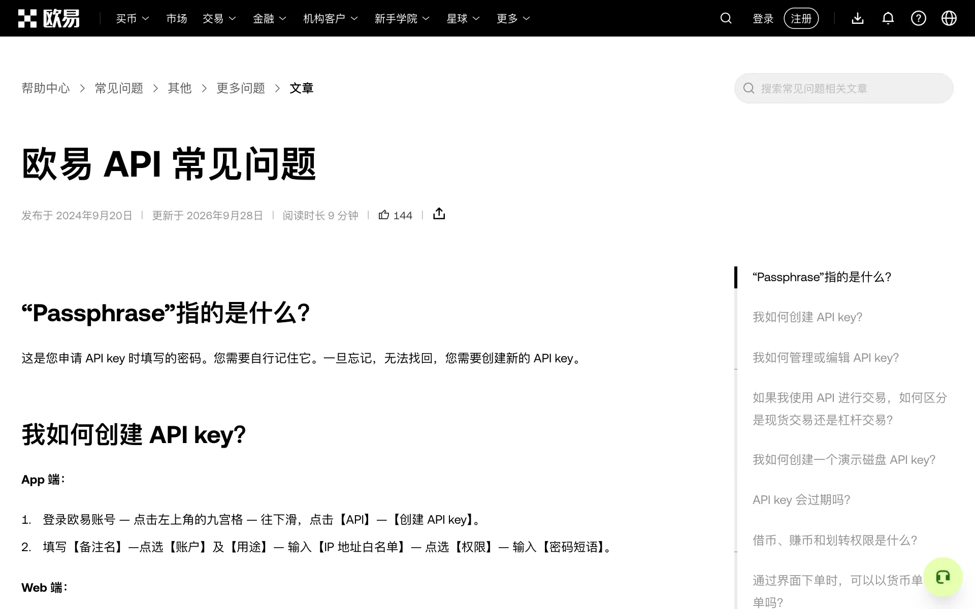Expand the 新手学院 dropdown menu
Screen dimensions: 975x609
[402, 18]
